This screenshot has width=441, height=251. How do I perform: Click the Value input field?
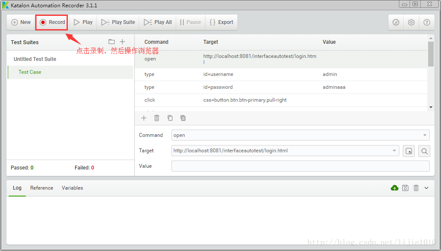301,166
